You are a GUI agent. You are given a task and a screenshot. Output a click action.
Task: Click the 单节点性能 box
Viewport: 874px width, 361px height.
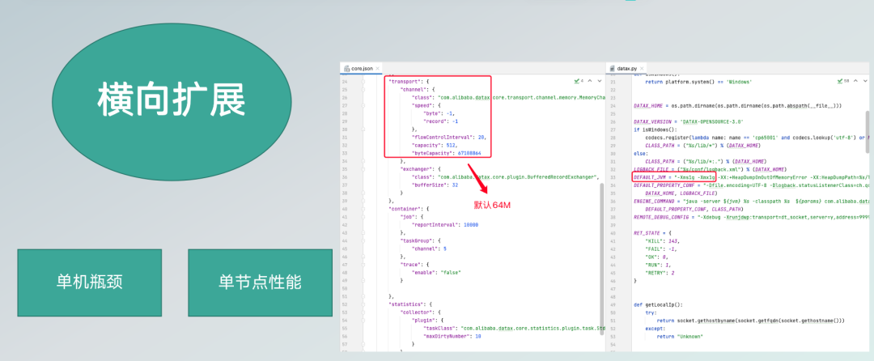pos(261,282)
